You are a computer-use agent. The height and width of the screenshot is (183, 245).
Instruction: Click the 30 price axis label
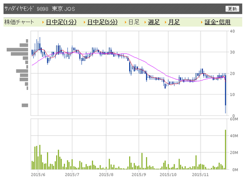[232, 52]
